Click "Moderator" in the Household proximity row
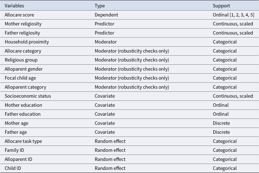Screen dimensions: 259x173 pyautogui.click(x=106, y=42)
